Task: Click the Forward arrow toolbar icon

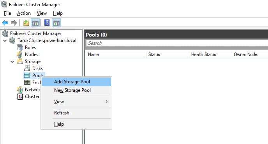Action: [x=14, y=23]
